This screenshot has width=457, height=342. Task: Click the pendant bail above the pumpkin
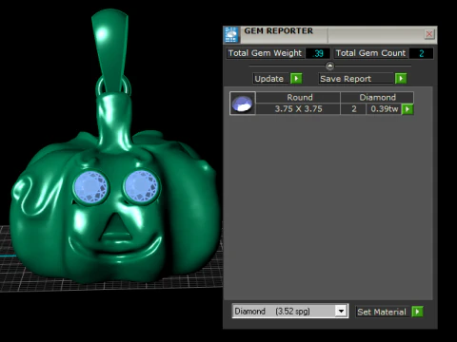pyautogui.click(x=110, y=50)
